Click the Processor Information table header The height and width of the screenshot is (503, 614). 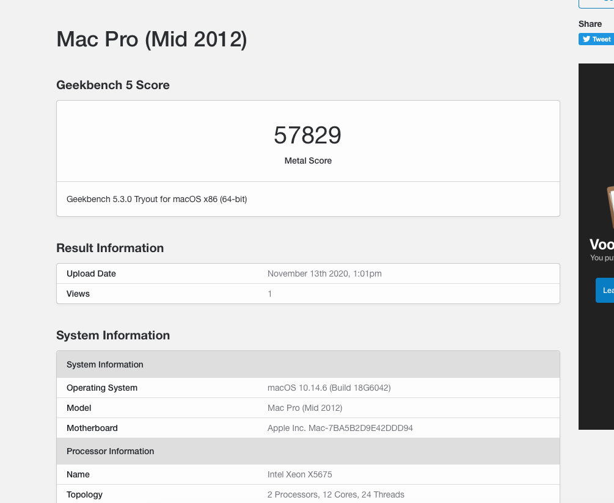tap(308, 451)
